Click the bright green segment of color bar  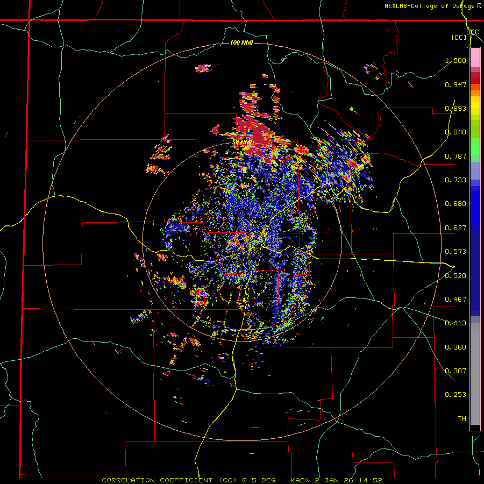point(475,147)
